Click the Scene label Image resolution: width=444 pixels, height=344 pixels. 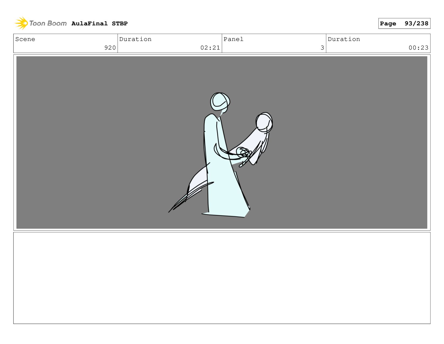pyautogui.click(x=25, y=39)
